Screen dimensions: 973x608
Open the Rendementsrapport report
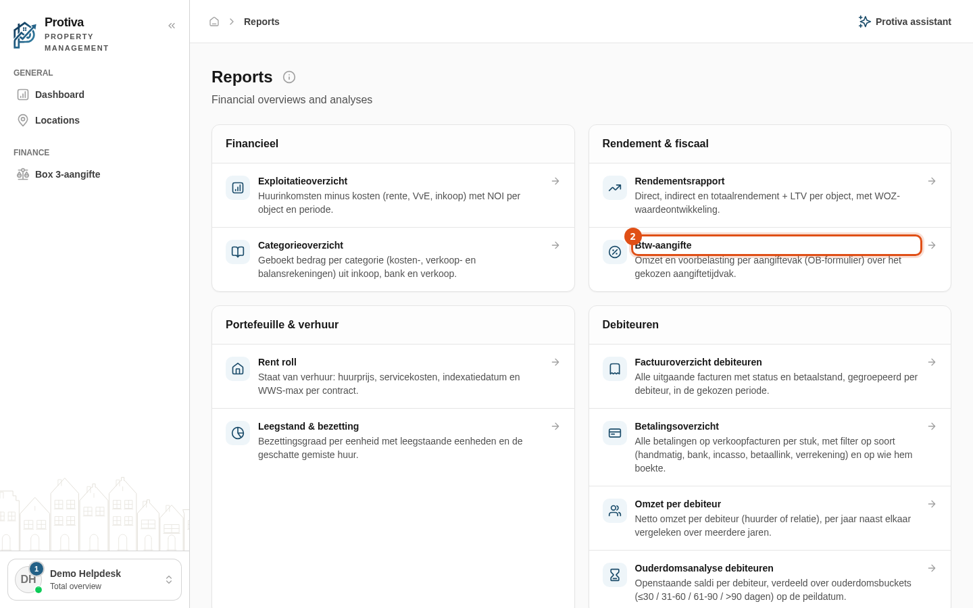pyautogui.click(x=770, y=195)
